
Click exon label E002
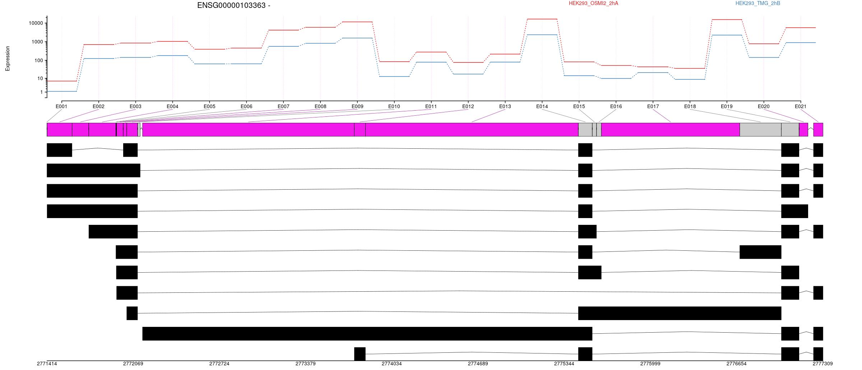coord(98,107)
